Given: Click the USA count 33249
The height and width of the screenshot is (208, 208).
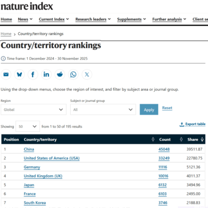Looking at the screenshot, I should coord(164,158).
